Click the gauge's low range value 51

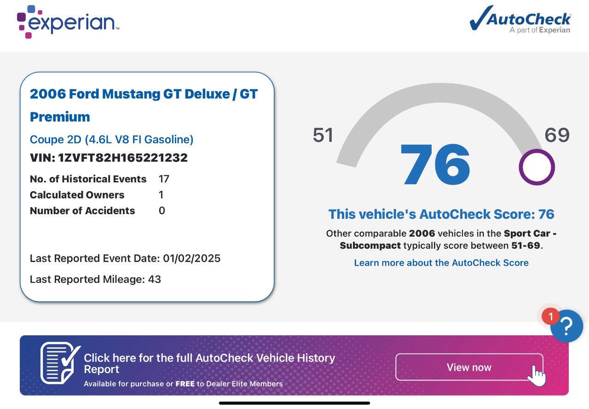tap(323, 135)
